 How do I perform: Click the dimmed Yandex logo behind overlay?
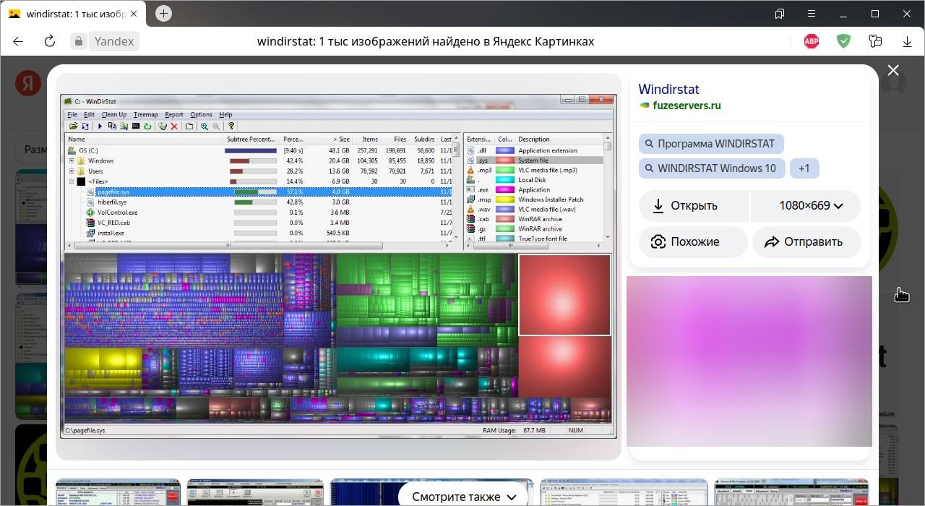pyautogui.click(x=28, y=83)
